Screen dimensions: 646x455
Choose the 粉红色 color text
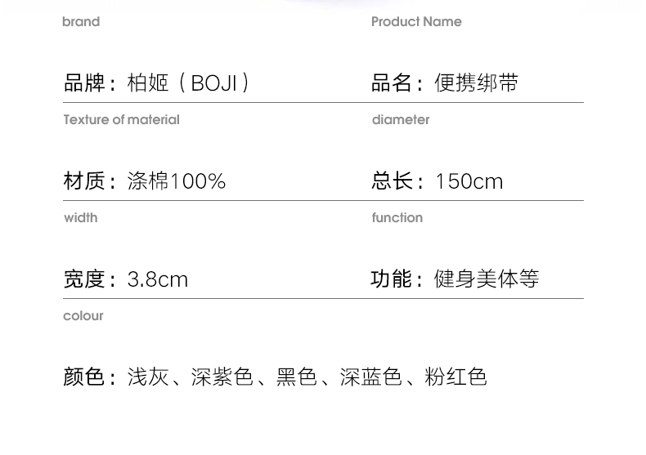[455, 377]
